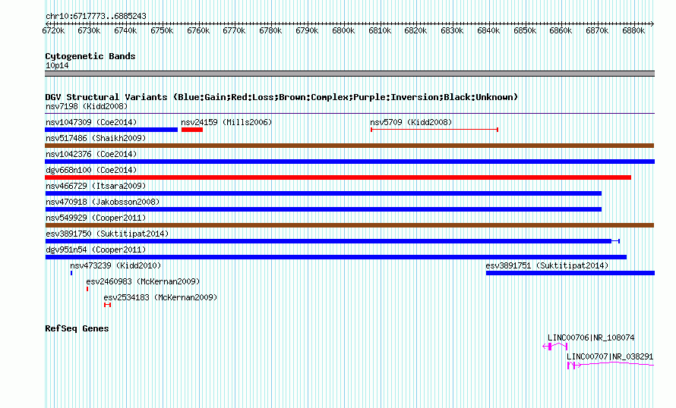This screenshot has height=408, width=676.
Task: Click the LINC00706 gene glyph
Action: (555, 346)
